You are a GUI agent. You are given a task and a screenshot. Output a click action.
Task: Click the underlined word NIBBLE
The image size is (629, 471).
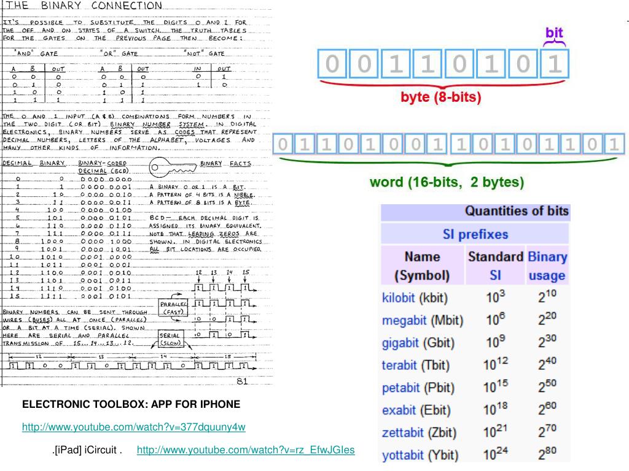click(x=243, y=195)
